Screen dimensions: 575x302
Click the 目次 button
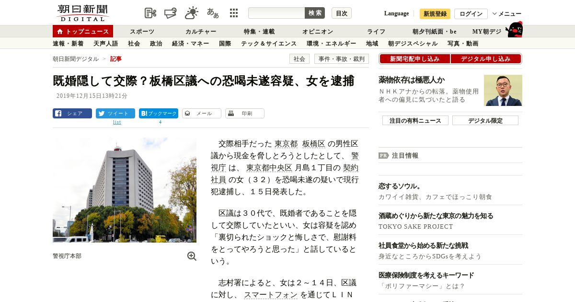coord(342,13)
